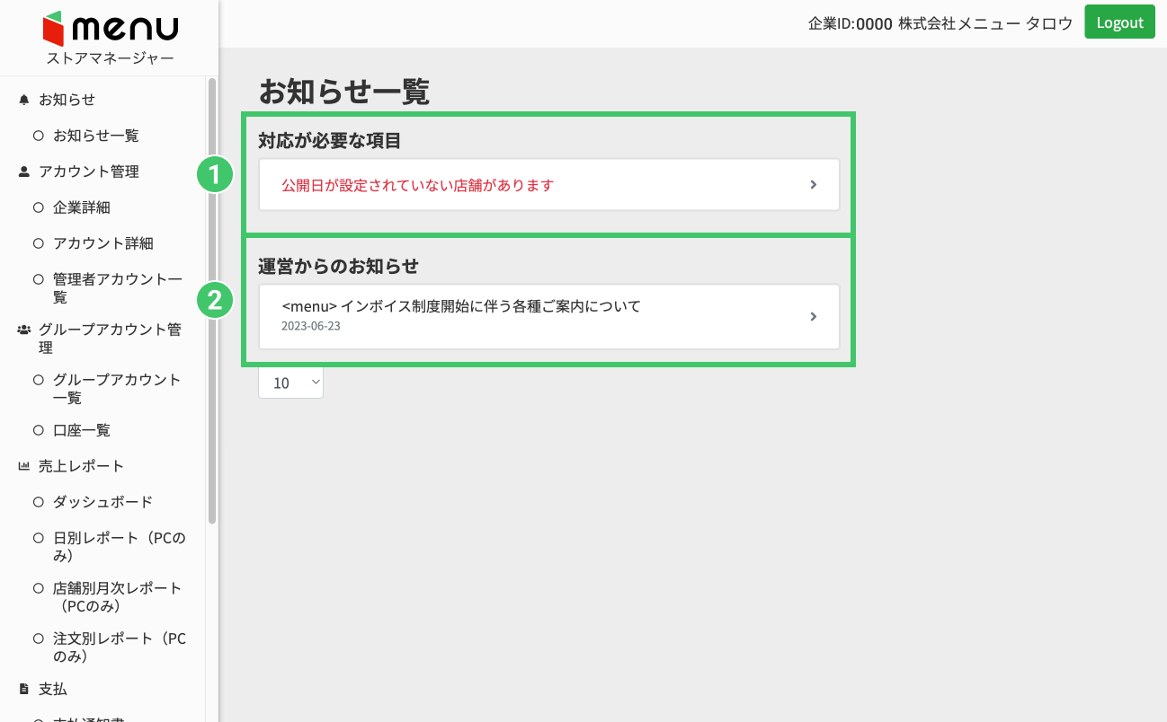Click the bar chart icon beside 売上レポート
Viewport: 1167px width, 722px height.
pyautogui.click(x=24, y=466)
